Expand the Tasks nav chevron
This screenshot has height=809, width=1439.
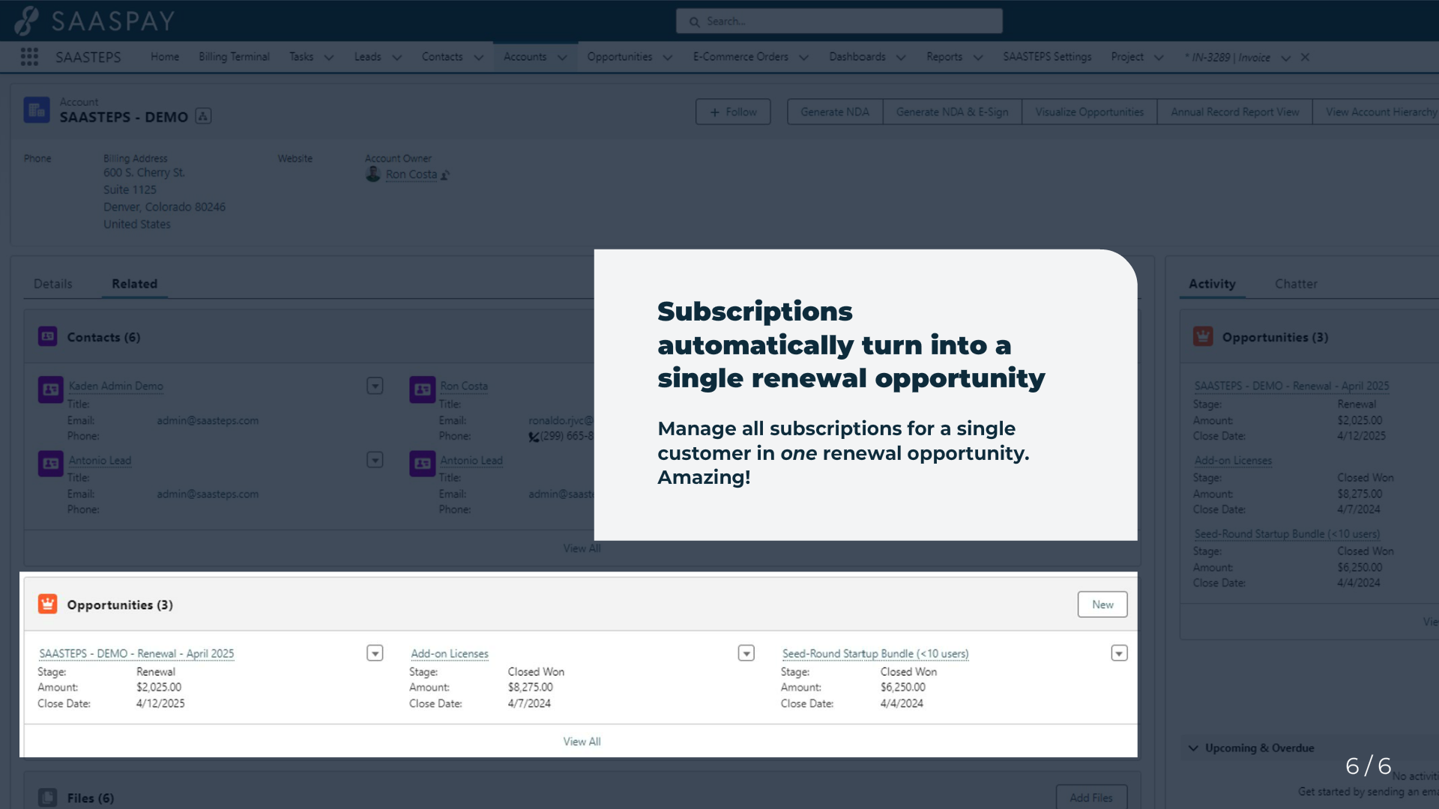click(328, 58)
